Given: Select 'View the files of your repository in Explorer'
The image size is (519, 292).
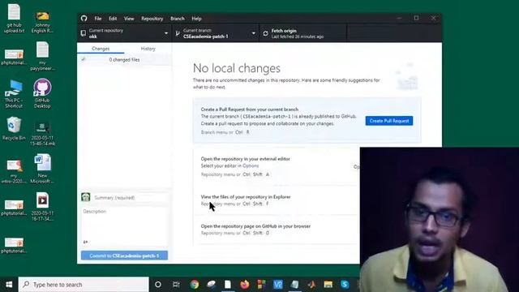Looking at the screenshot, I should click(x=246, y=196).
